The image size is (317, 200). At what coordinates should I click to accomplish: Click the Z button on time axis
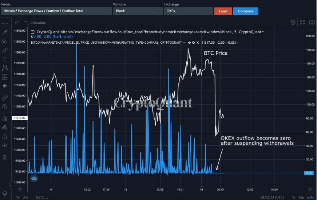point(20,189)
